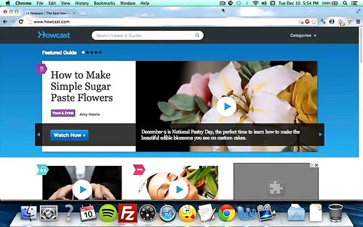Open System Preferences from the Dock
The width and height of the screenshot is (363, 227).
click(49, 213)
